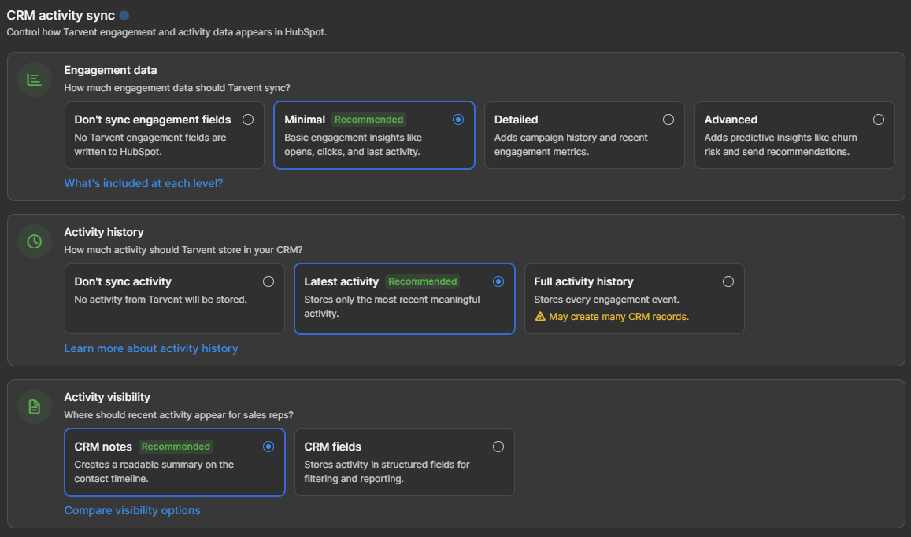Choose the Advanced engagement data radio option
Screen dimensions: 911x537
[x=879, y=120]
